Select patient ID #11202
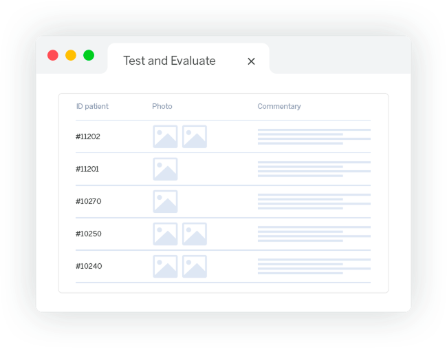 (x=88, y=136)
